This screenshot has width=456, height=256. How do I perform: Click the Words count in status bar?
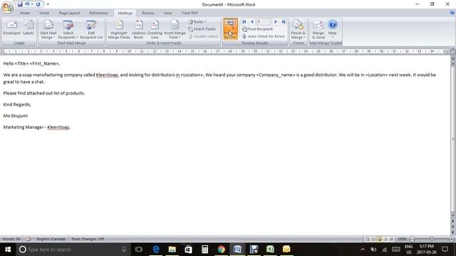(11, 239)
